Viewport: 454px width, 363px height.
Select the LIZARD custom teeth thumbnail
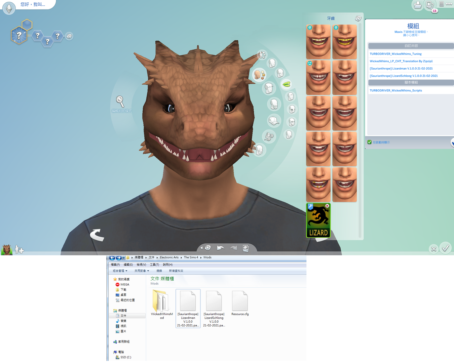click(x=318, y=220)
